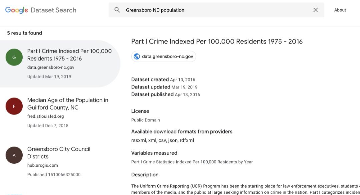
Task: Click the globe icon on source chip
Action: tap(137, 57)
